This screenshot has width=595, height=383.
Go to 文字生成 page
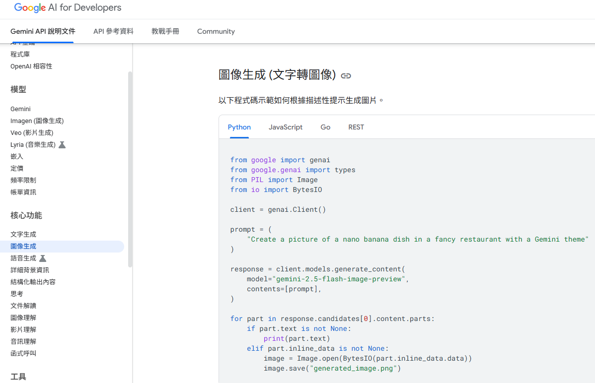tap(23, 234)
